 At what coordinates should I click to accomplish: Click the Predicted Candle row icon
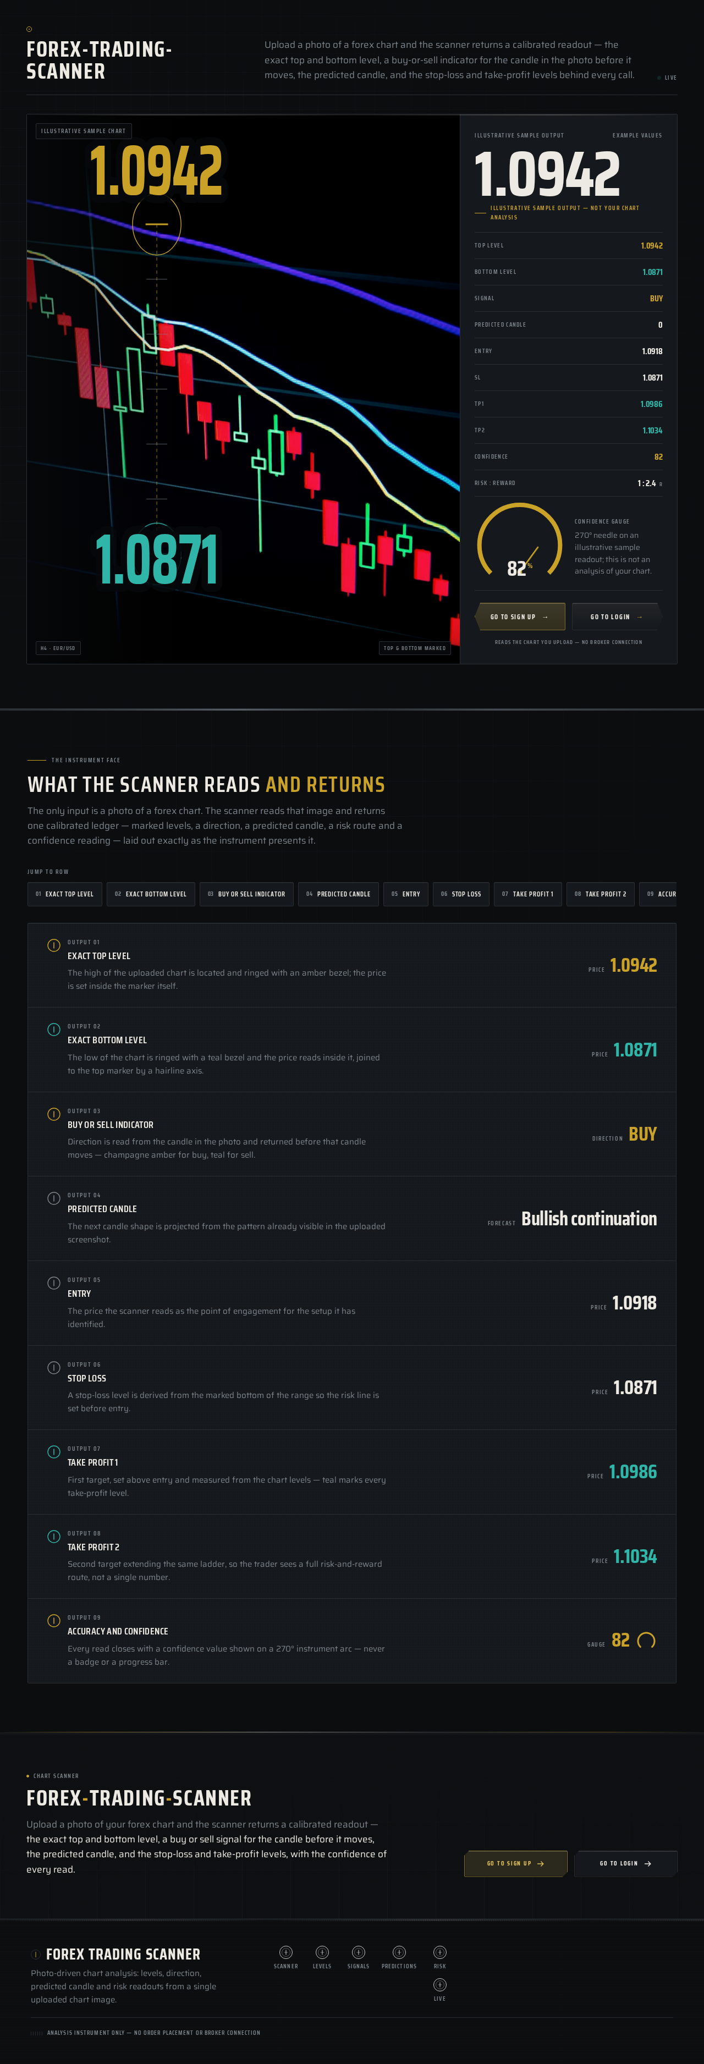[x=54, y=1198]
